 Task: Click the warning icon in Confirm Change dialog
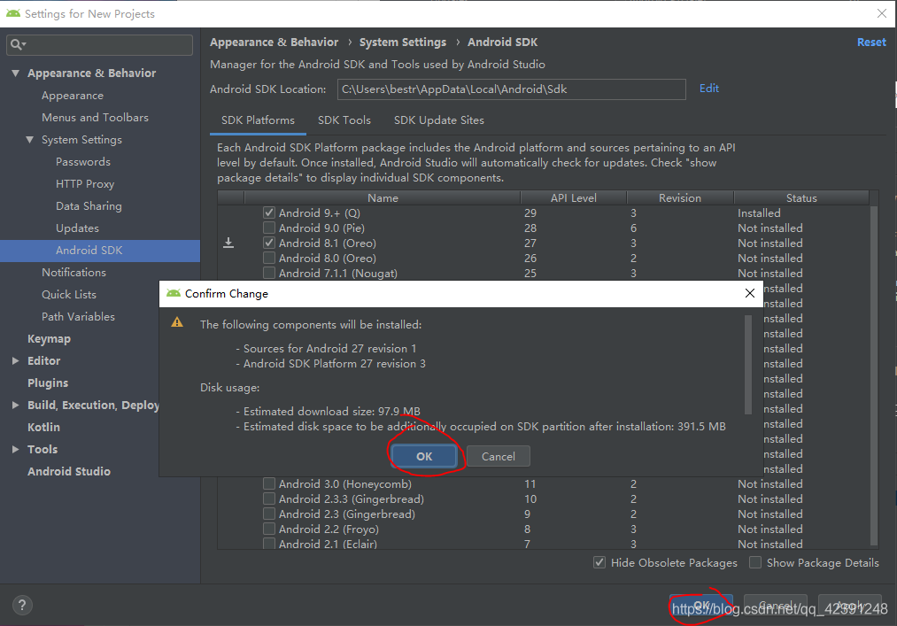coord(177,324)
